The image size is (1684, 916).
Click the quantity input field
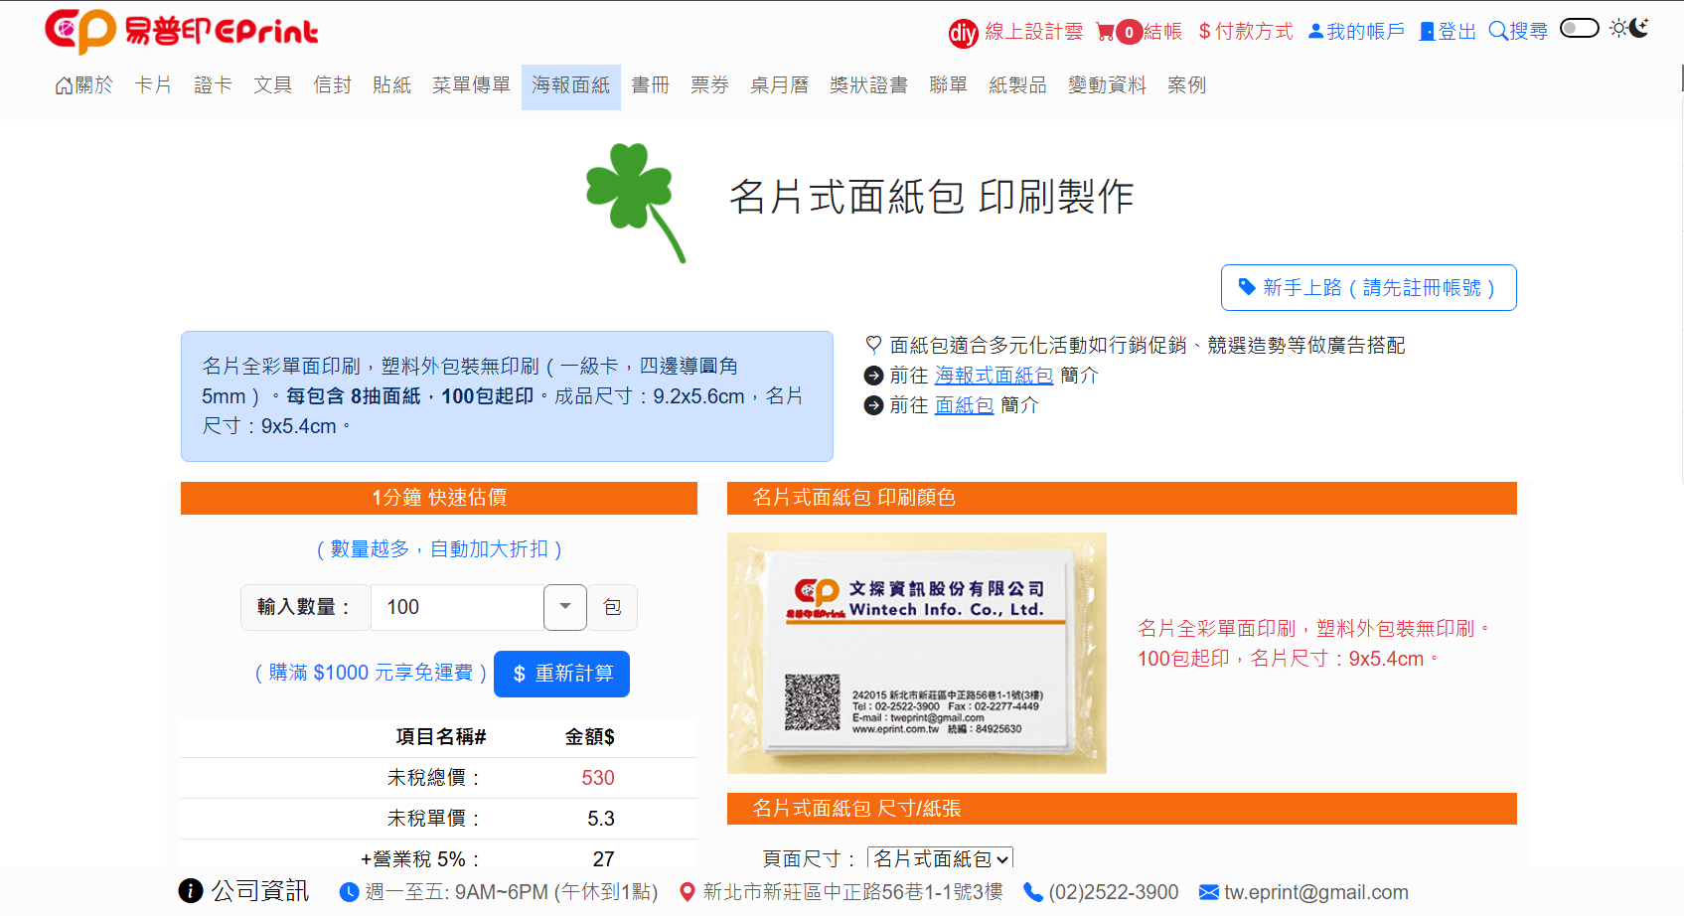click(457, 607)
